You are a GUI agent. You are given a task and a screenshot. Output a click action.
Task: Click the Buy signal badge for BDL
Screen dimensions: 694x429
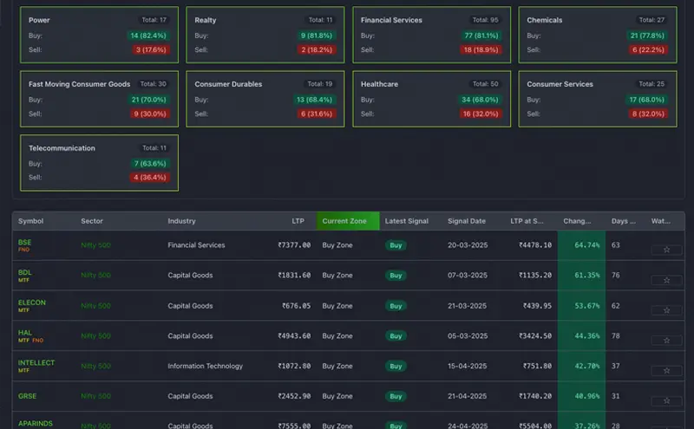click(x=396, y=276)
